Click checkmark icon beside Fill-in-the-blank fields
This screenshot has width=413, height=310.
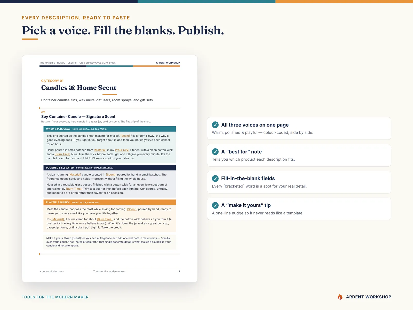click(215, 179)
